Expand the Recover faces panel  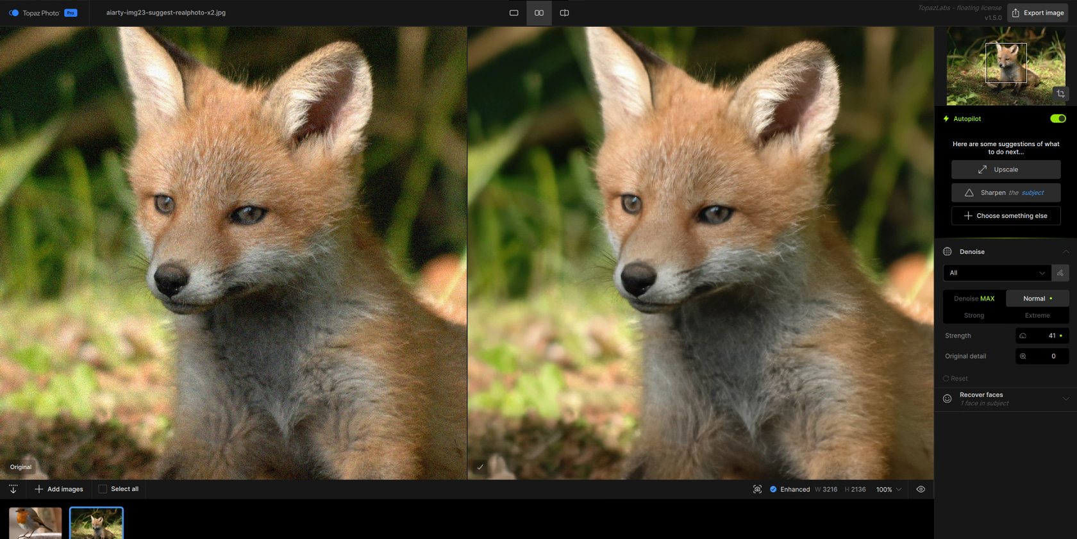pos(1065,399)
